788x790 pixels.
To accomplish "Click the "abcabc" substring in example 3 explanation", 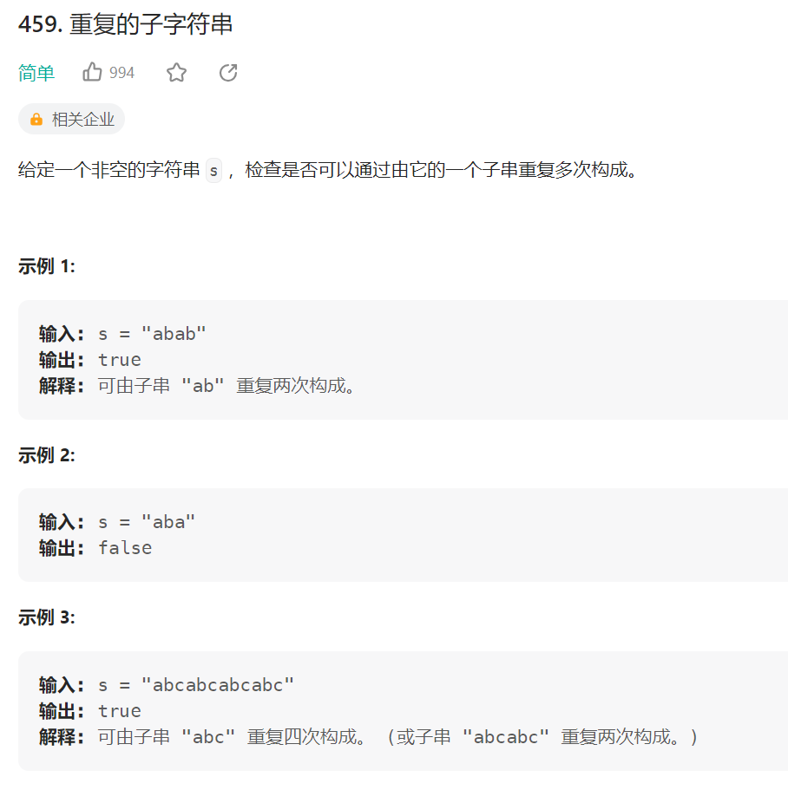I will coord(507,737).
